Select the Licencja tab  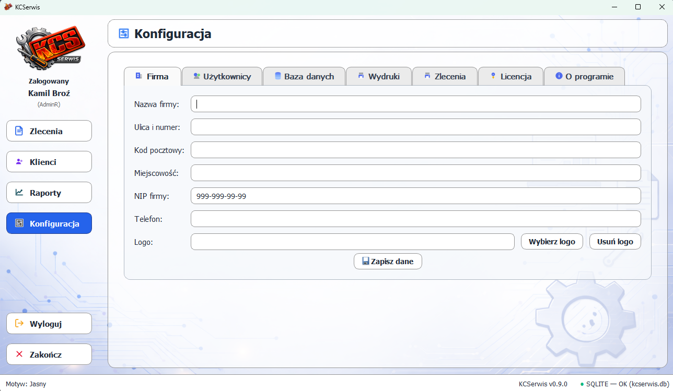510,77
